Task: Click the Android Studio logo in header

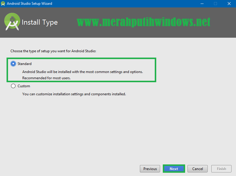Action: (12, 22)
